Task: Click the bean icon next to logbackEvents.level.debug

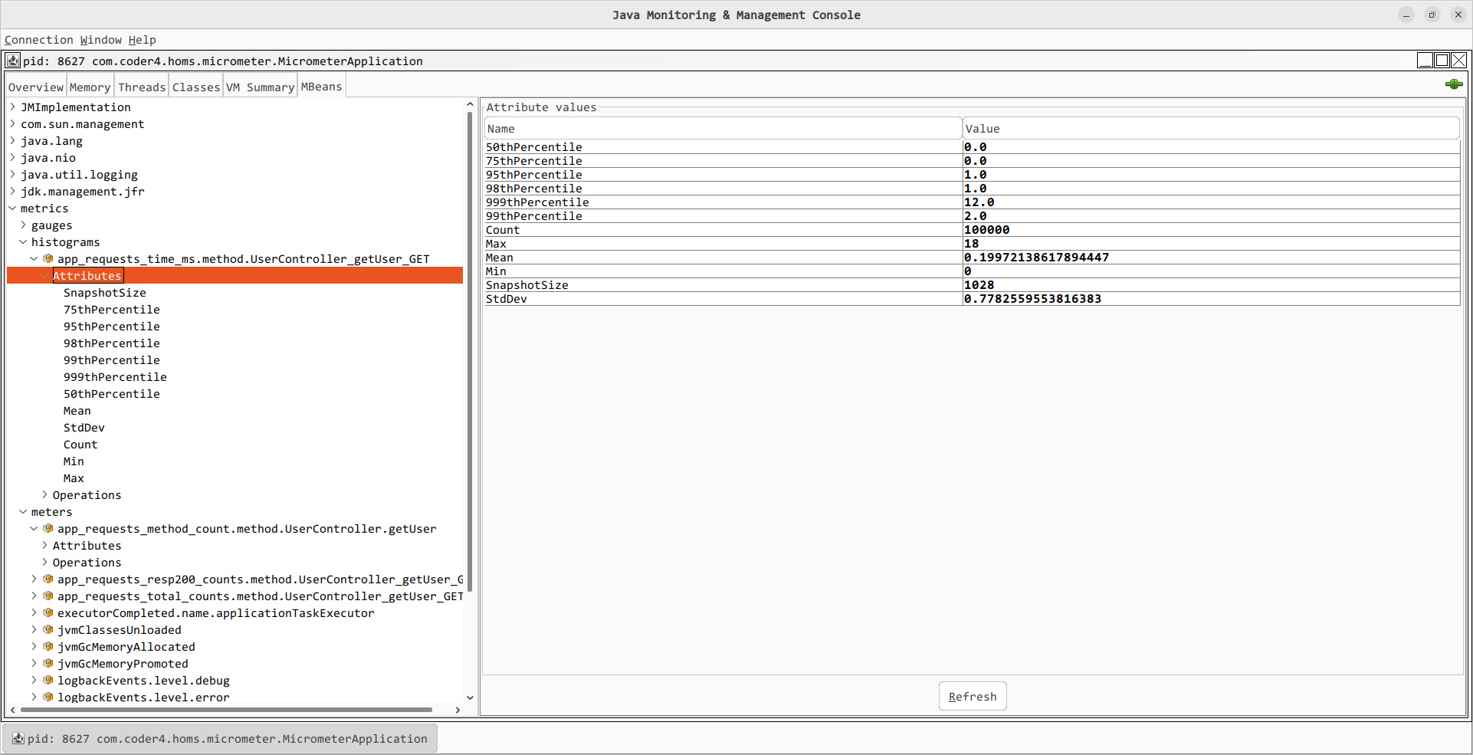Action: [x=48, y=681]
